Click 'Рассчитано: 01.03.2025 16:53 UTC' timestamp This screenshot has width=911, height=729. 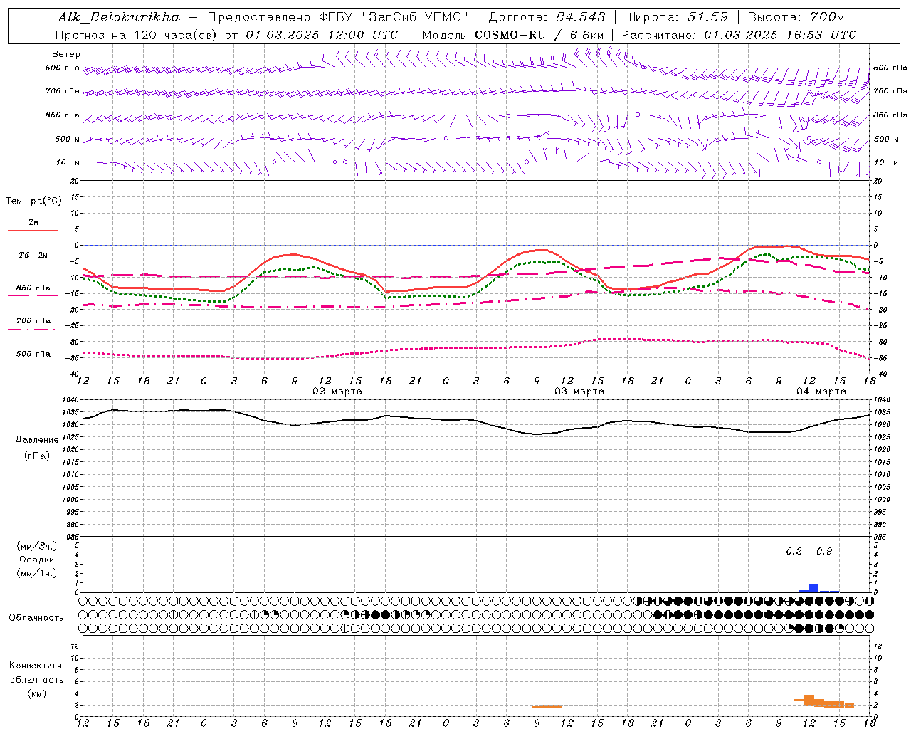(739, 35)
